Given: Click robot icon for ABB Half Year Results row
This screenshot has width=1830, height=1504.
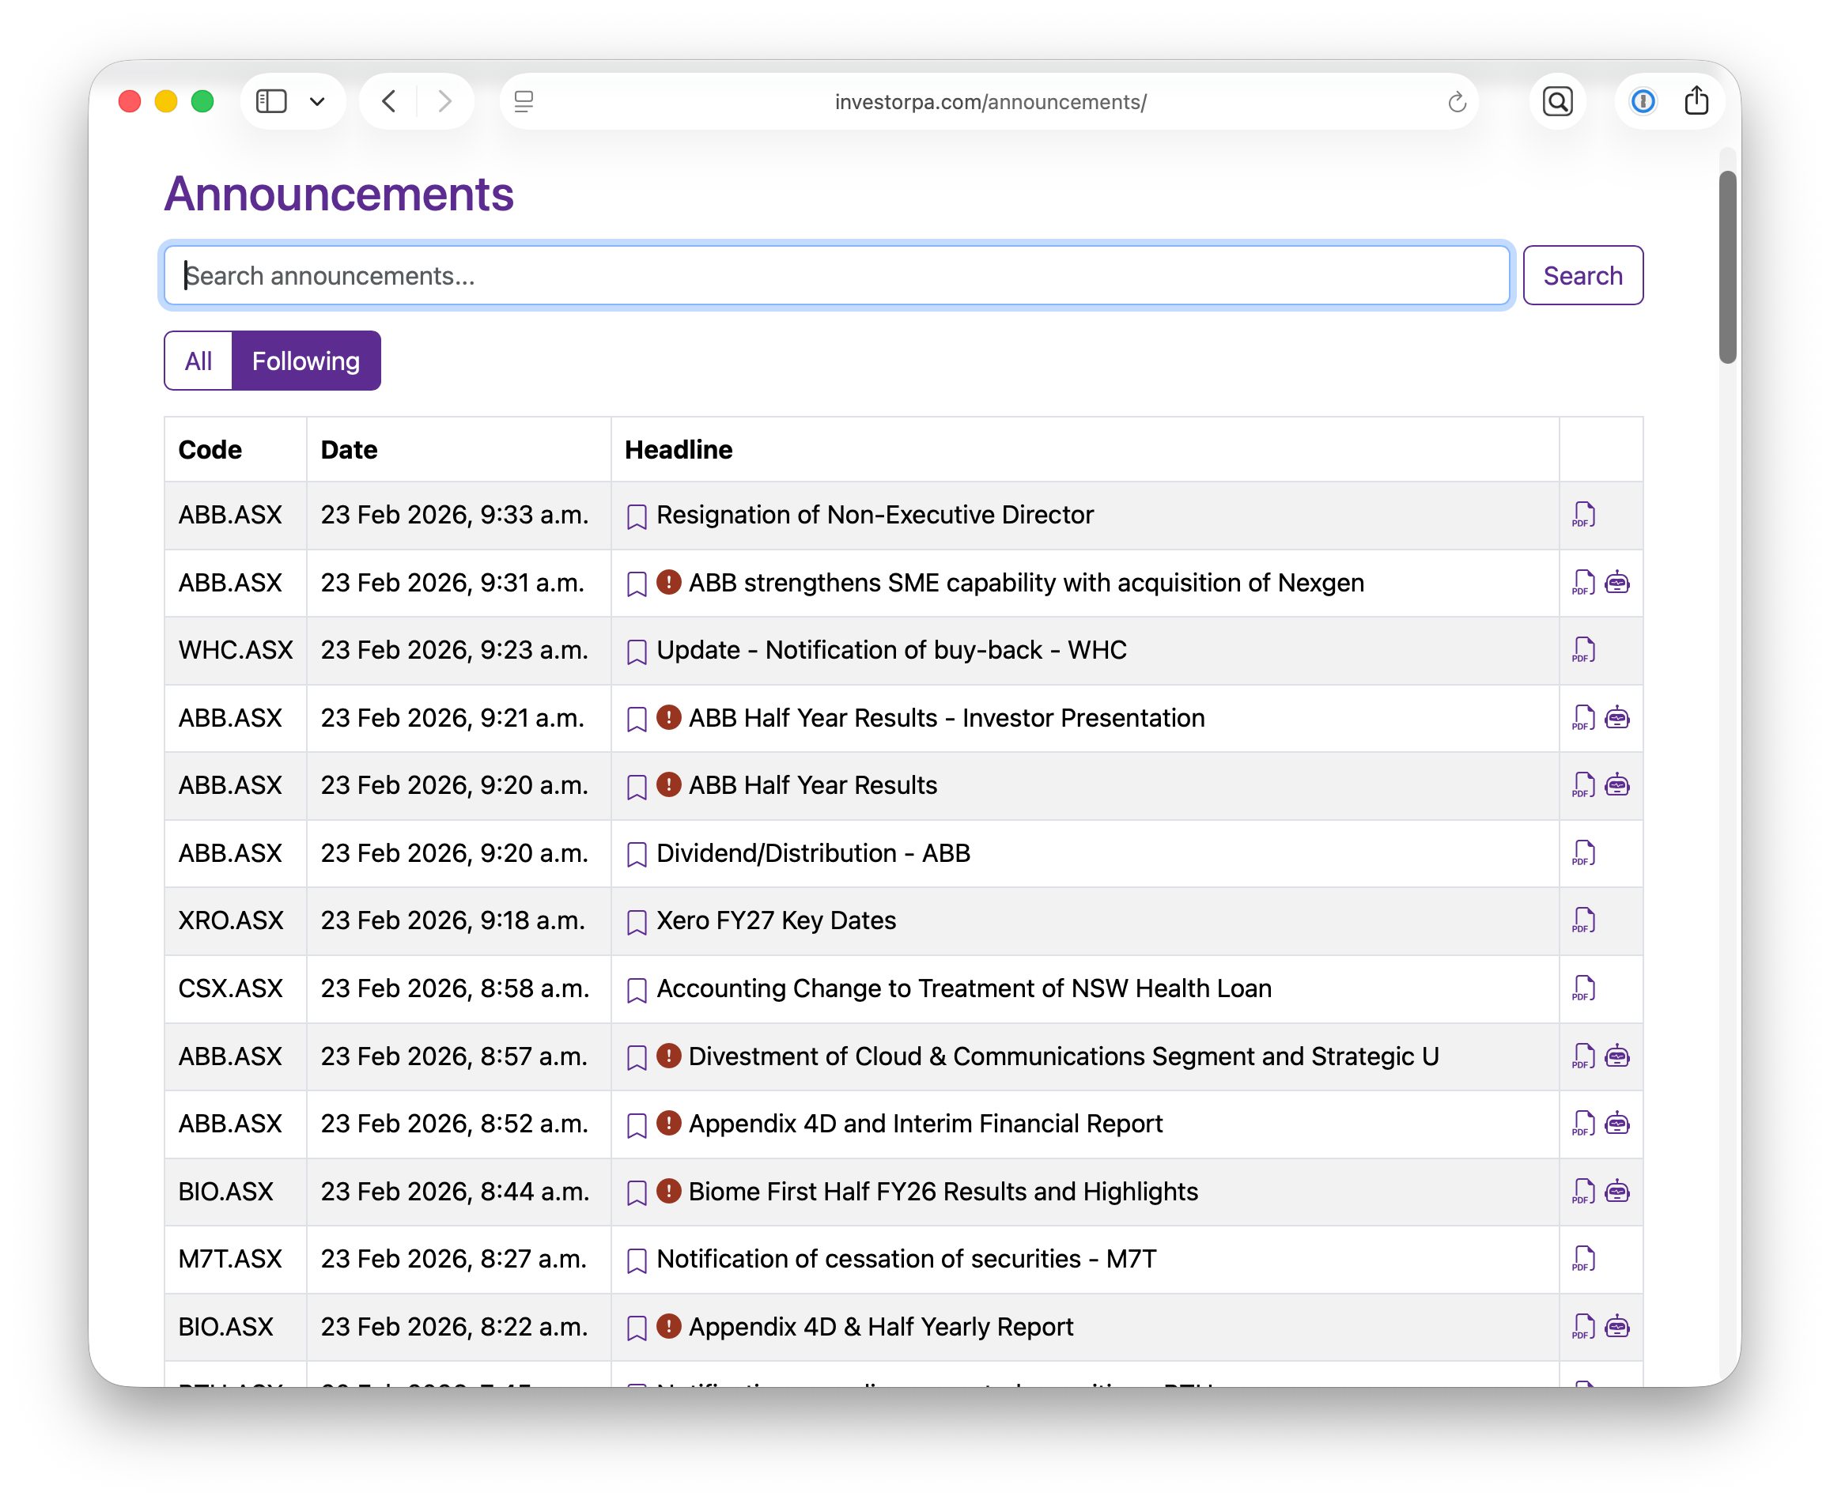Looking at the screenshot, I should pyautogui.click(x=1616, y=786).
